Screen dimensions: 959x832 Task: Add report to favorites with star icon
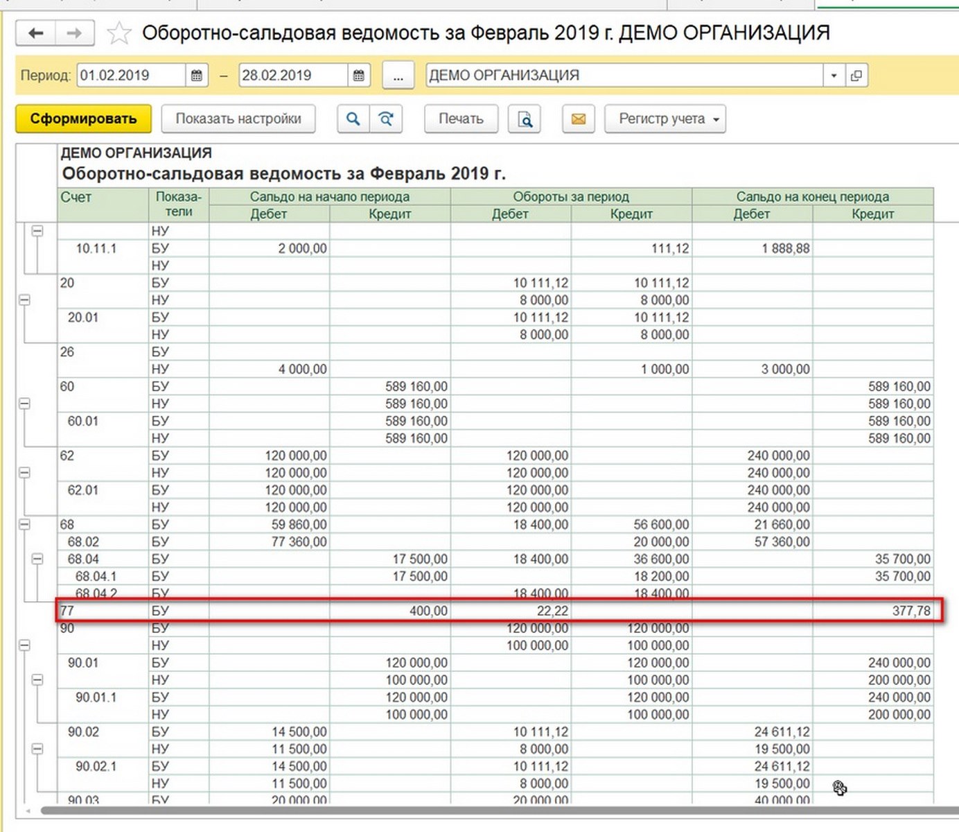(x=119, y=33)
